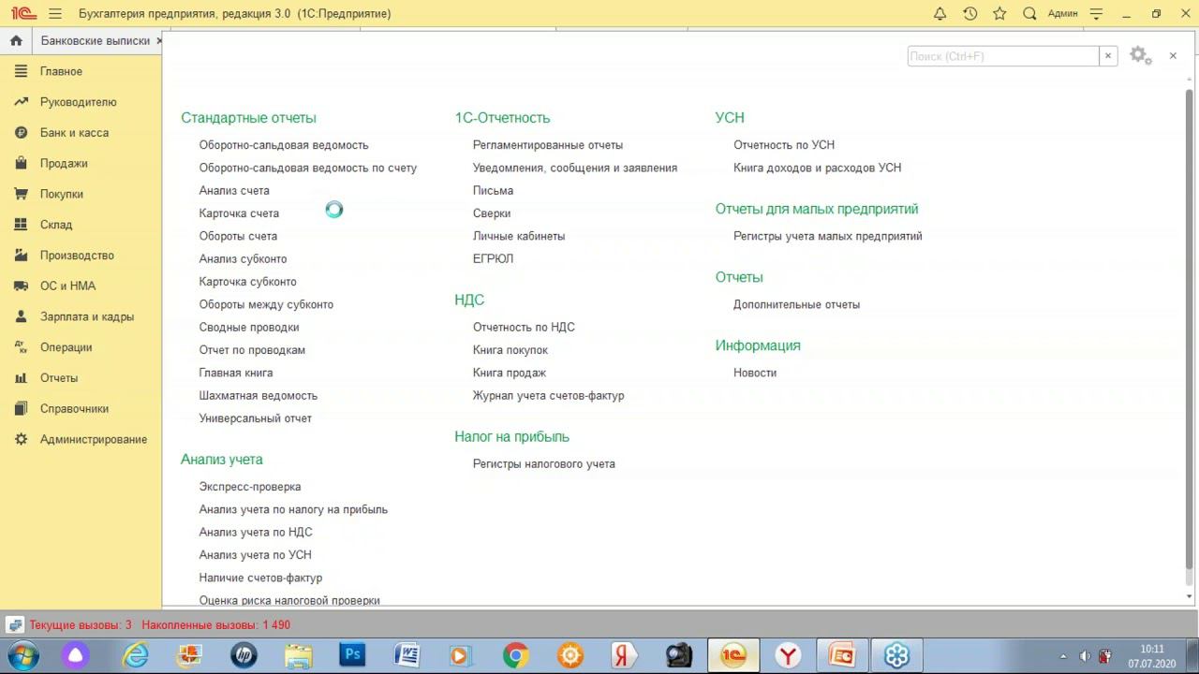Open the Справочники section icon
The height and width of the screenshot is (674, 1199).
[21, 409]
